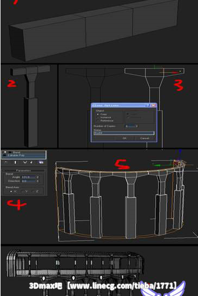The image size is (198, 296).
Task: Toggle the Bend modifier lightbulb icon
Action: [5, 152]
